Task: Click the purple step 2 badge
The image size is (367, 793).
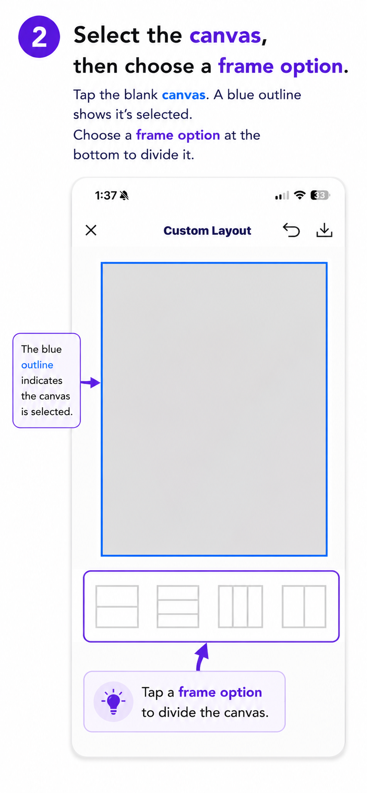Action: (x=39, y=37)
